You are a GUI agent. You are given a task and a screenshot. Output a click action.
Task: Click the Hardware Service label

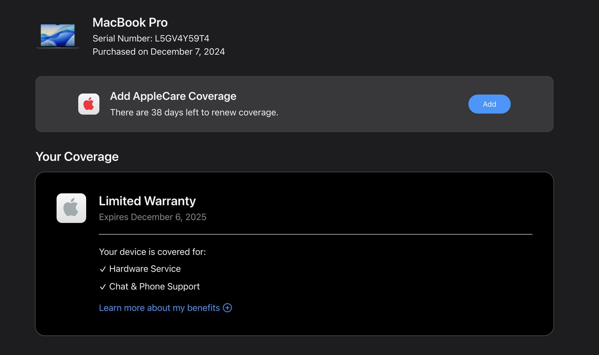[145, 269]
